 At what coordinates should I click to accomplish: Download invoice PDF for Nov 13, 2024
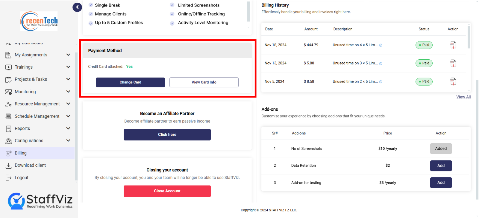pos(453,63)
